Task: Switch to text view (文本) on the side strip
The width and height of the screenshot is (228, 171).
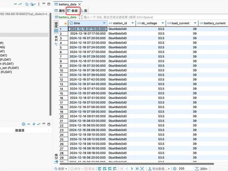Action: pos(56,40)
